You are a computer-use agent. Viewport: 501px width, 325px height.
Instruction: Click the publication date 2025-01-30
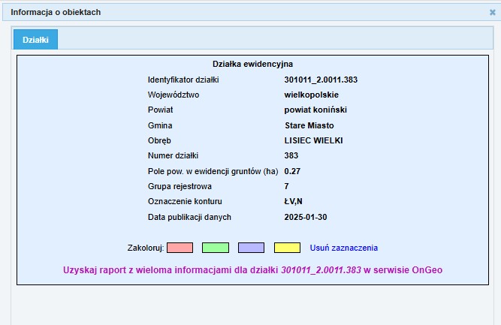tap(306, 217)
